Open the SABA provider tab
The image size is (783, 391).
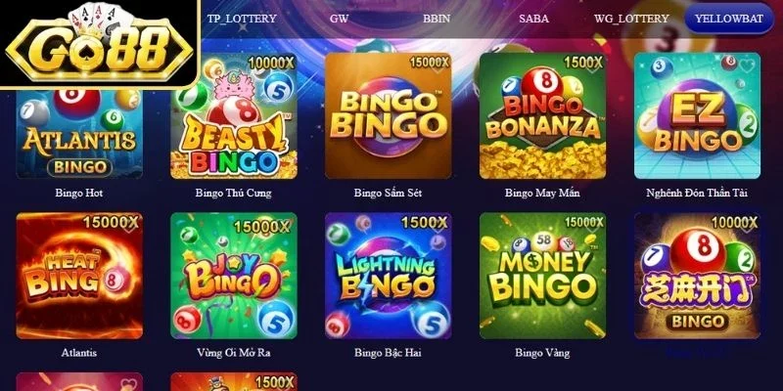tap(533, 19)
